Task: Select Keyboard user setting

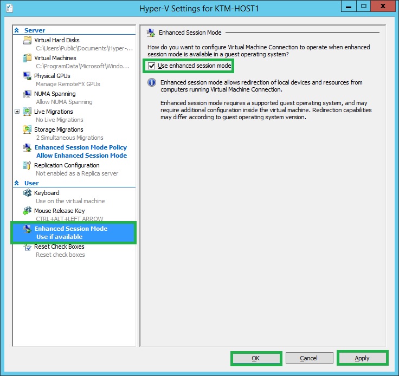Action: (47, 193)
